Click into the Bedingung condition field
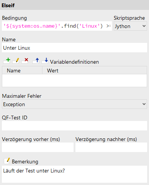 pos(57,26)
